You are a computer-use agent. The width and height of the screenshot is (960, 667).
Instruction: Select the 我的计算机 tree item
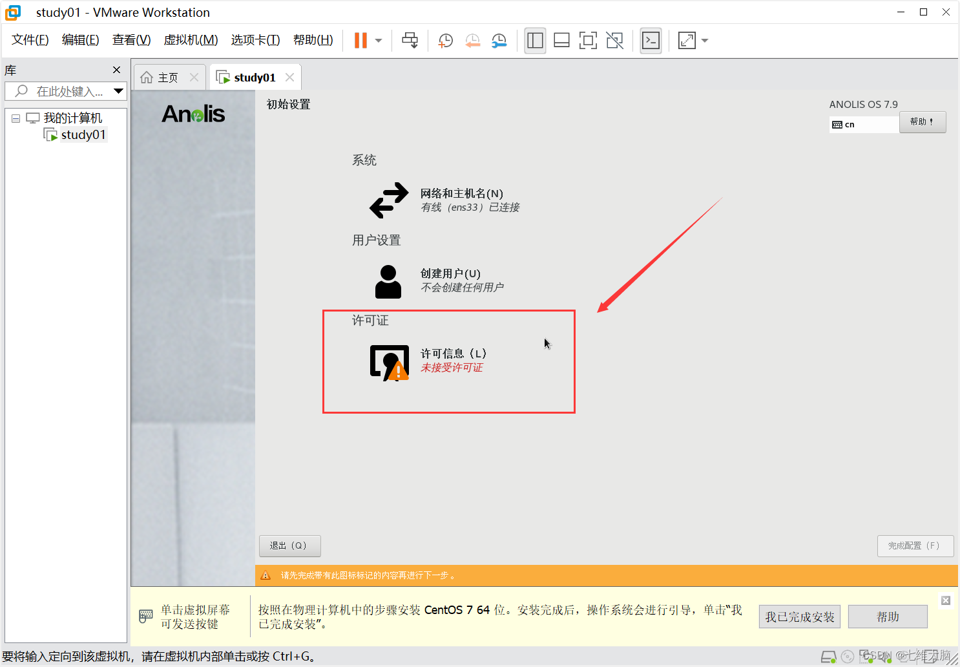click(72, 118)
